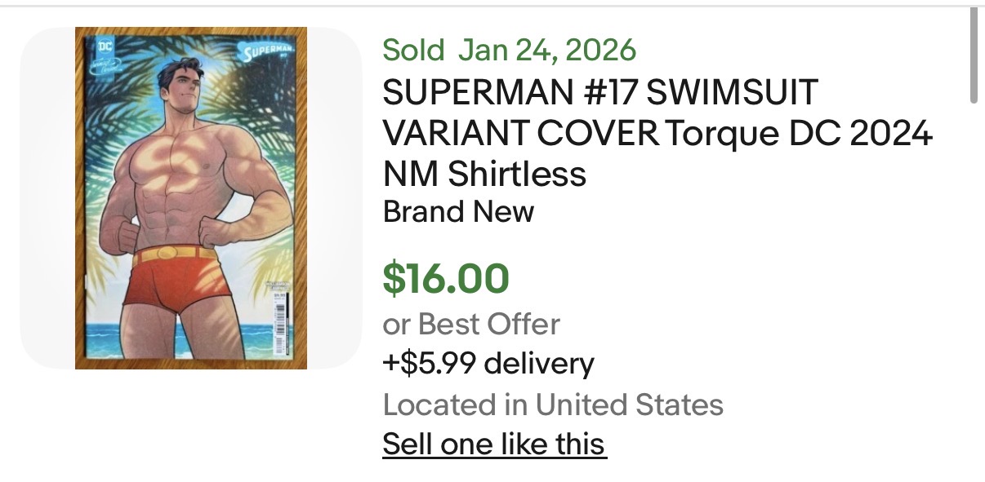Click "Located in United States" text
Image resolution: width=985 pixels, height=482 pixels.
[x=553, y=405]
